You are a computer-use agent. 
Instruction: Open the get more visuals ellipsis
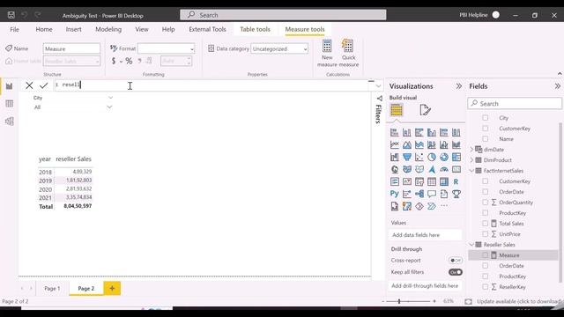click(x=444, y=206)
